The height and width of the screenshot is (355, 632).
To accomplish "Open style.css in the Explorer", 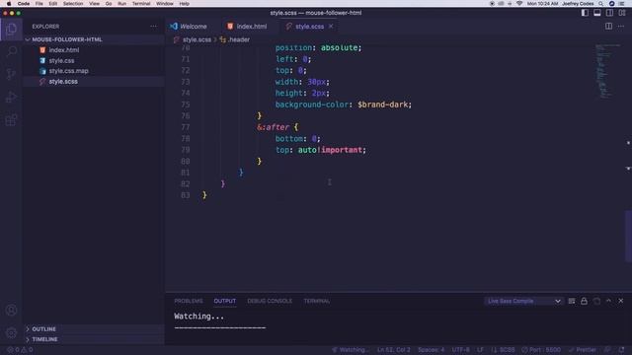I will point(94,61).
